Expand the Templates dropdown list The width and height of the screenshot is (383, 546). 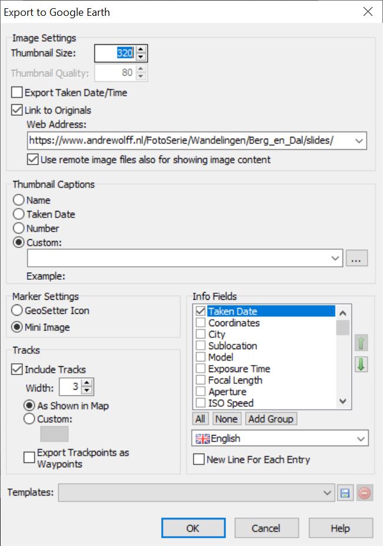tap(328, 493)
